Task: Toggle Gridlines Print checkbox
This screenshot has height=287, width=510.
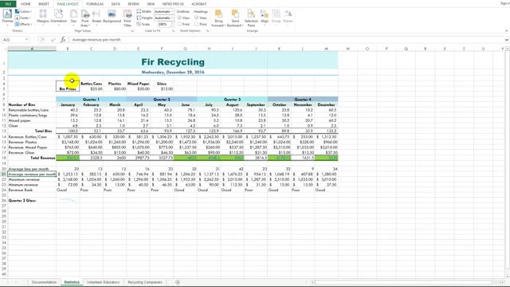Action: coord(179,24)
